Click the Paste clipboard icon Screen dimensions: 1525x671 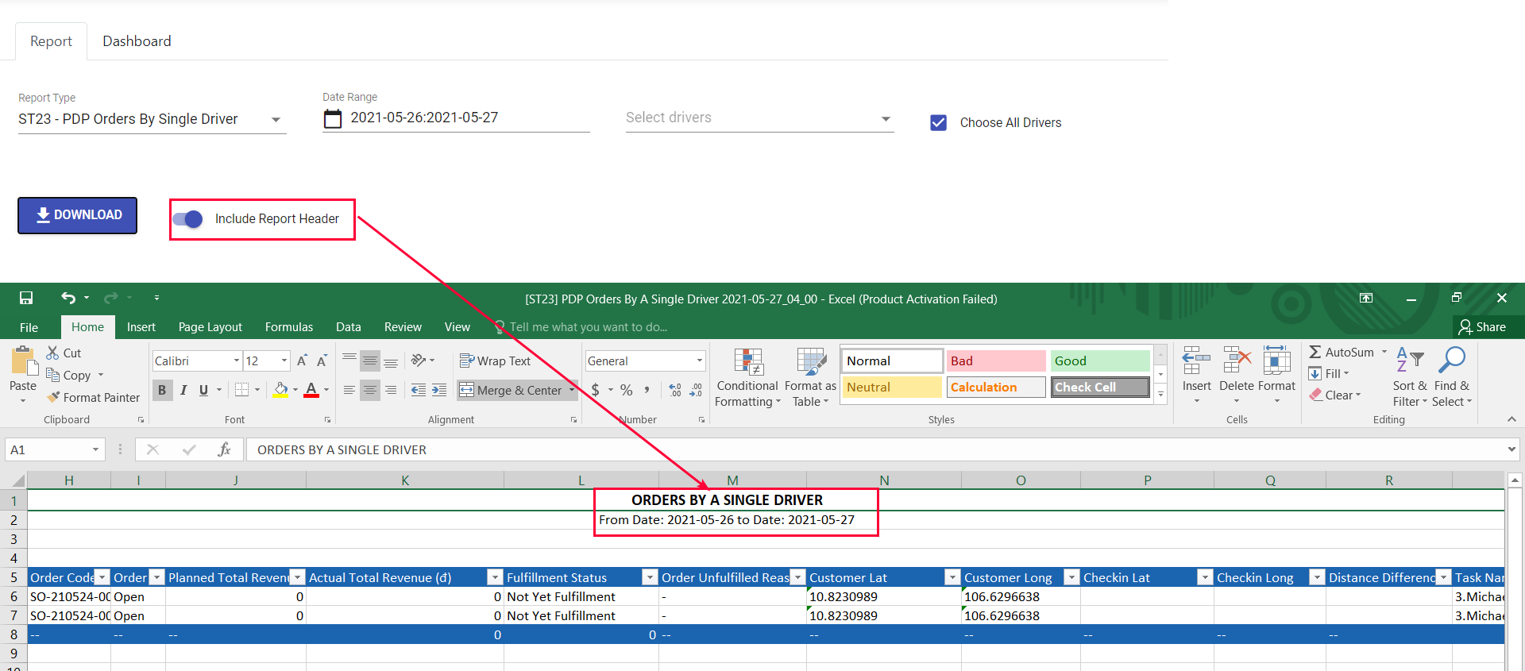[24, 361]
